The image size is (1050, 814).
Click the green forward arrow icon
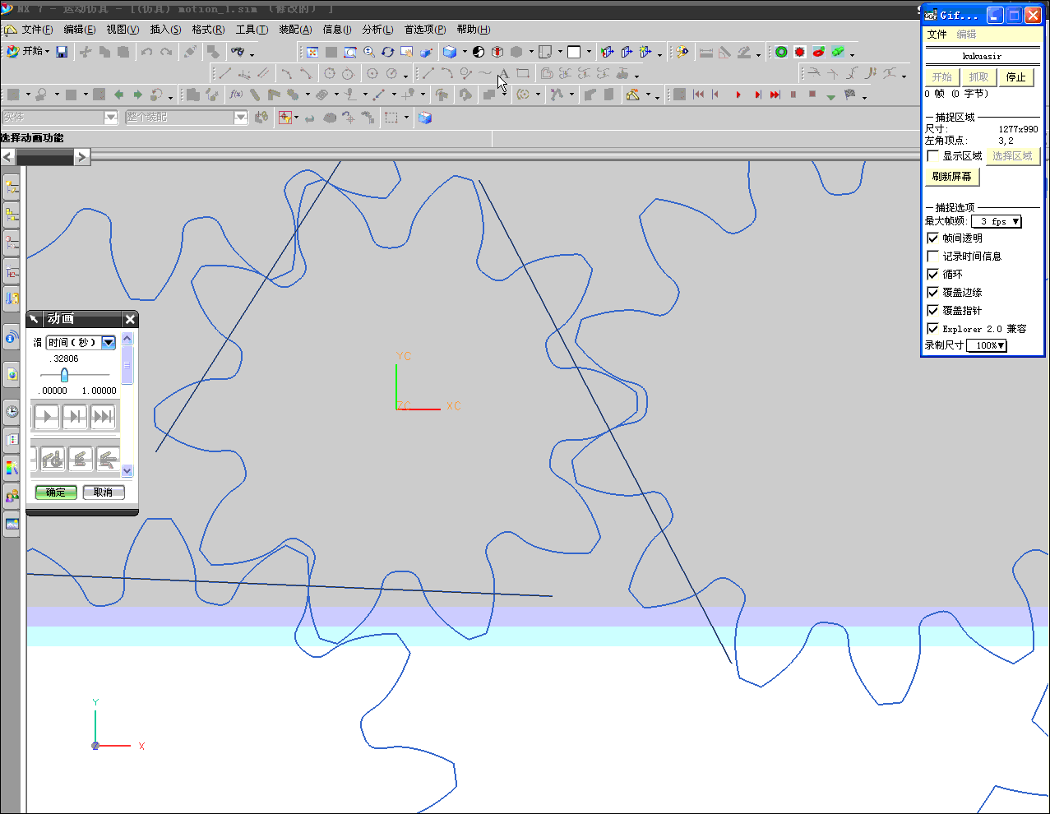pyautogui.click(x=137, y=95)
